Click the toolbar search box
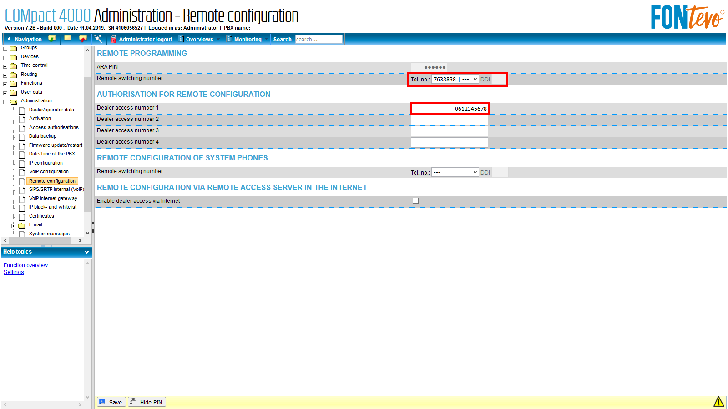The image size is (728, 409). tap(318, 39)
